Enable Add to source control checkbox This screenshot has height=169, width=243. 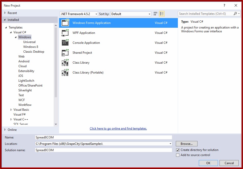pos(178,155)
